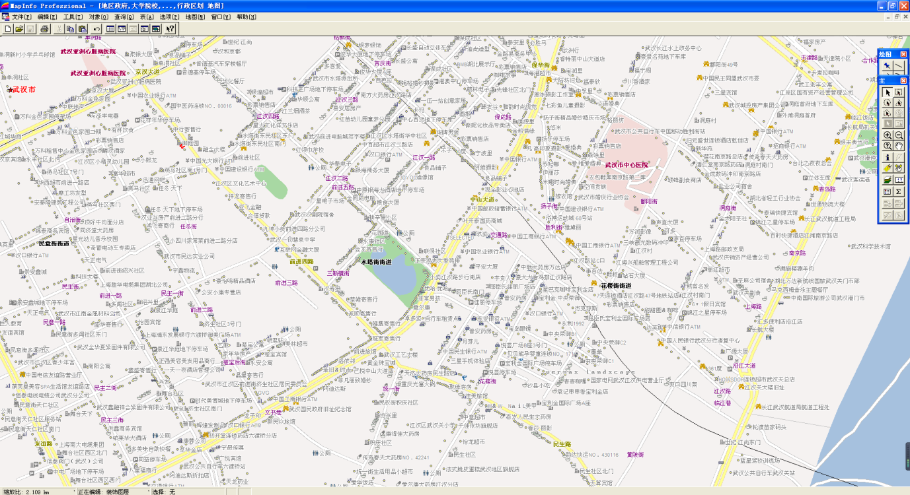This screenshot has width=910, height=495.
Task: Open the 编辑[E] menu
Action: [47, 16]
